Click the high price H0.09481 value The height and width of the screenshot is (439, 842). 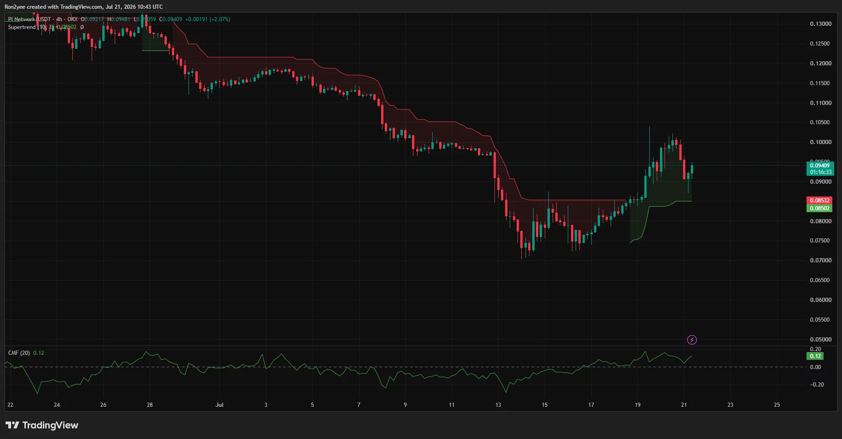coord(118,19)
